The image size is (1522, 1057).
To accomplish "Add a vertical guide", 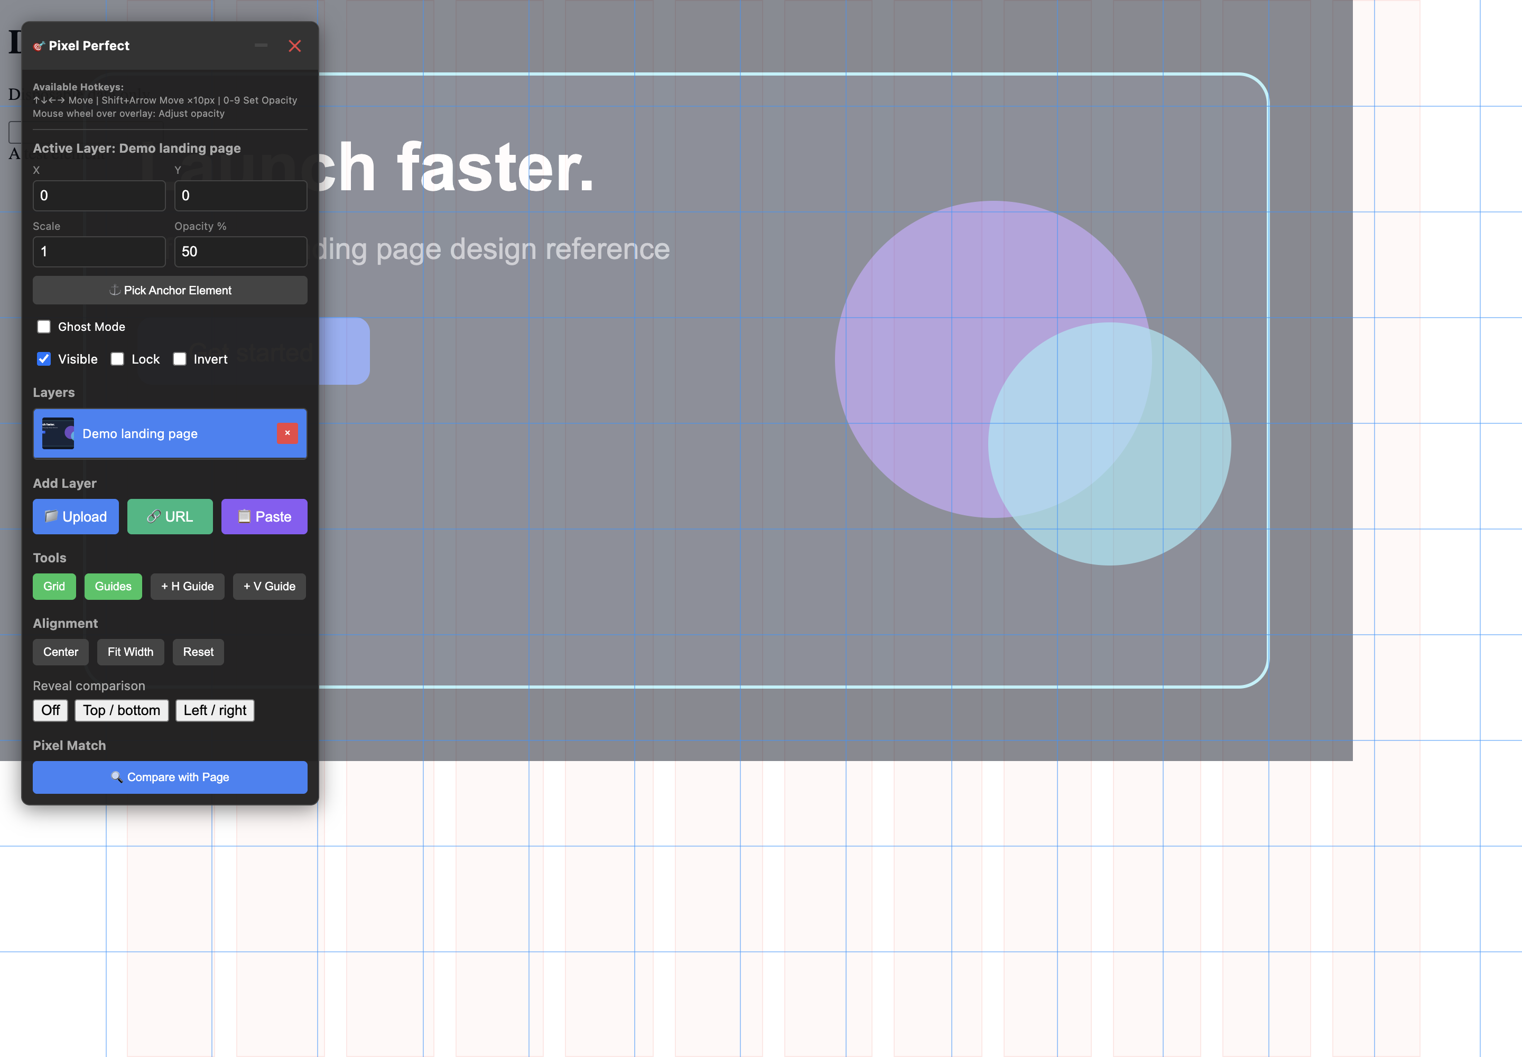I will (270, 586).
